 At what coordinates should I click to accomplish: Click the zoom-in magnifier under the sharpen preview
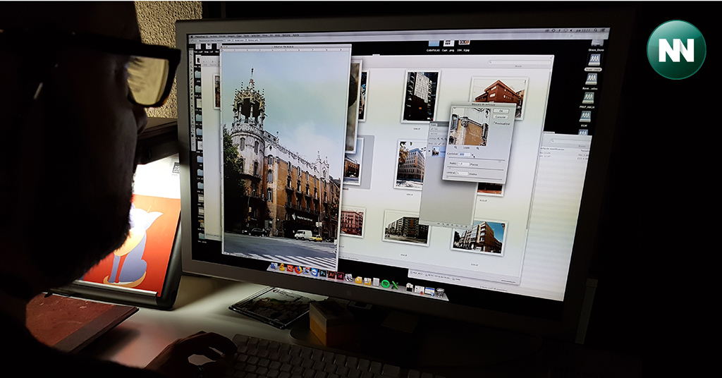point(479,148)
